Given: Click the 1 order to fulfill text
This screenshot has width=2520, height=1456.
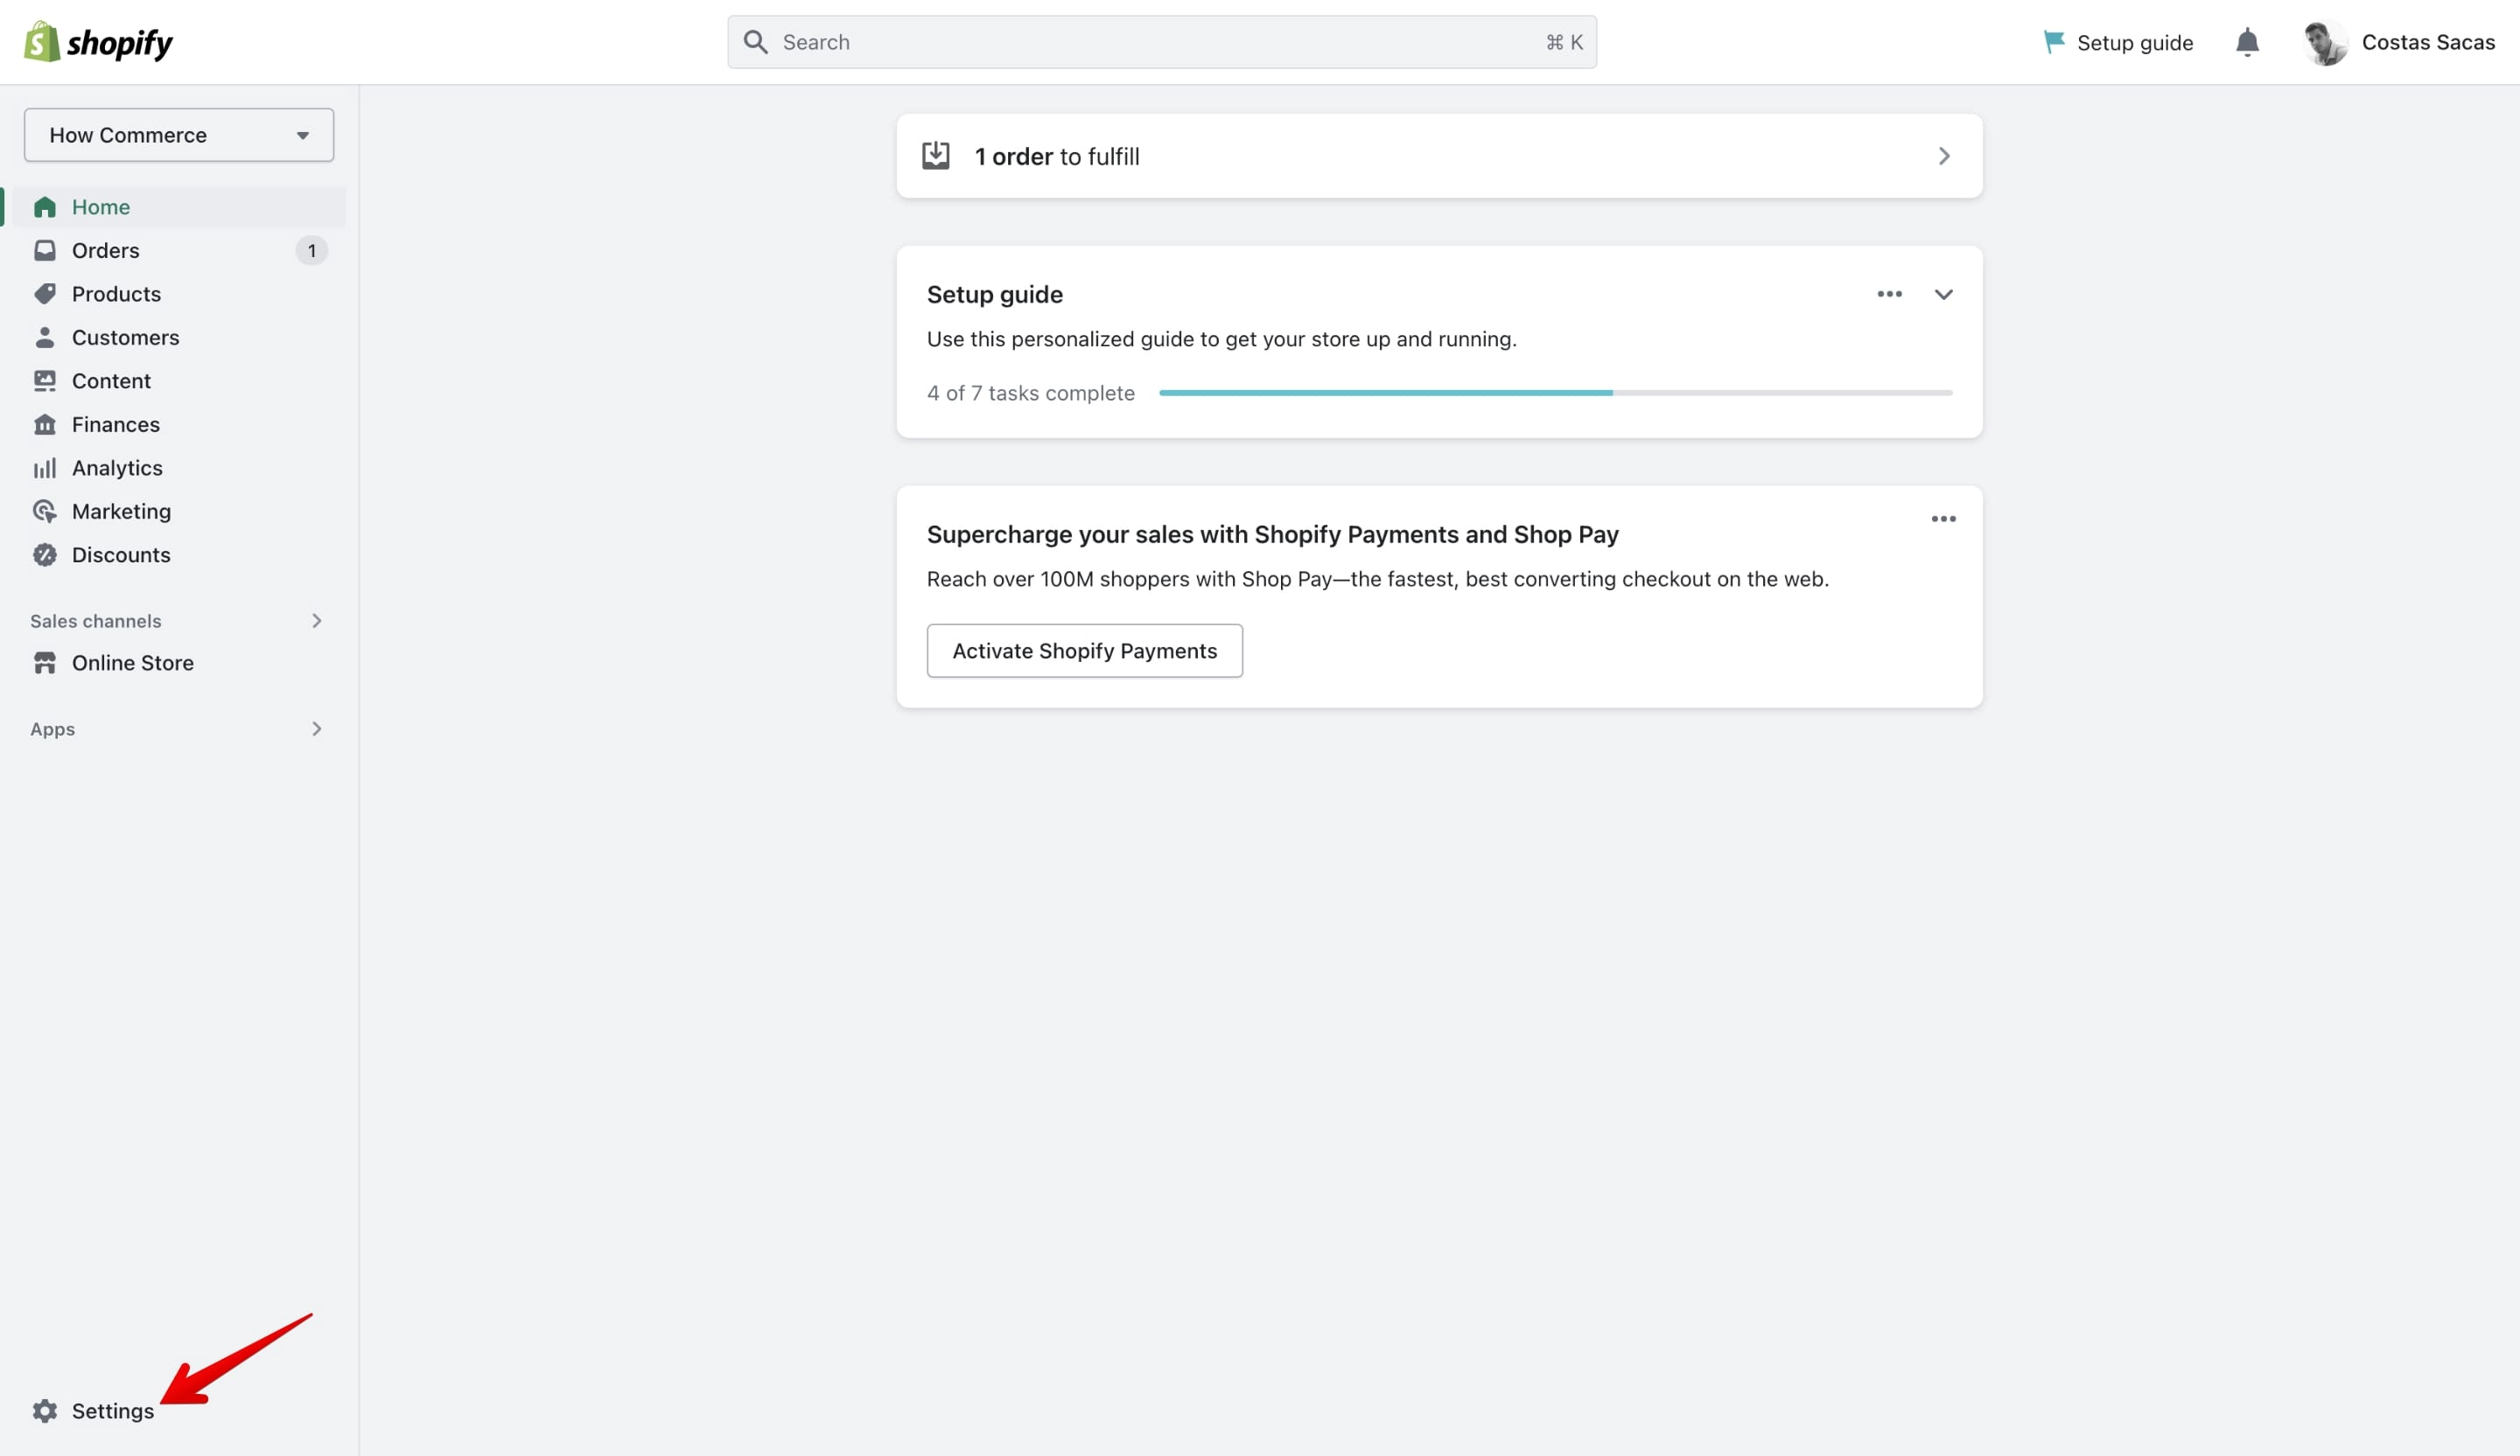Looking at the screenshot, I should pos(1056,156).
